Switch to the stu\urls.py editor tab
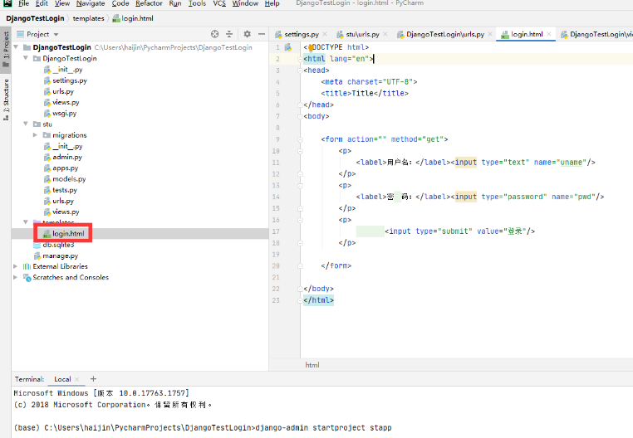633x438 pixels. tap(362, 34)
